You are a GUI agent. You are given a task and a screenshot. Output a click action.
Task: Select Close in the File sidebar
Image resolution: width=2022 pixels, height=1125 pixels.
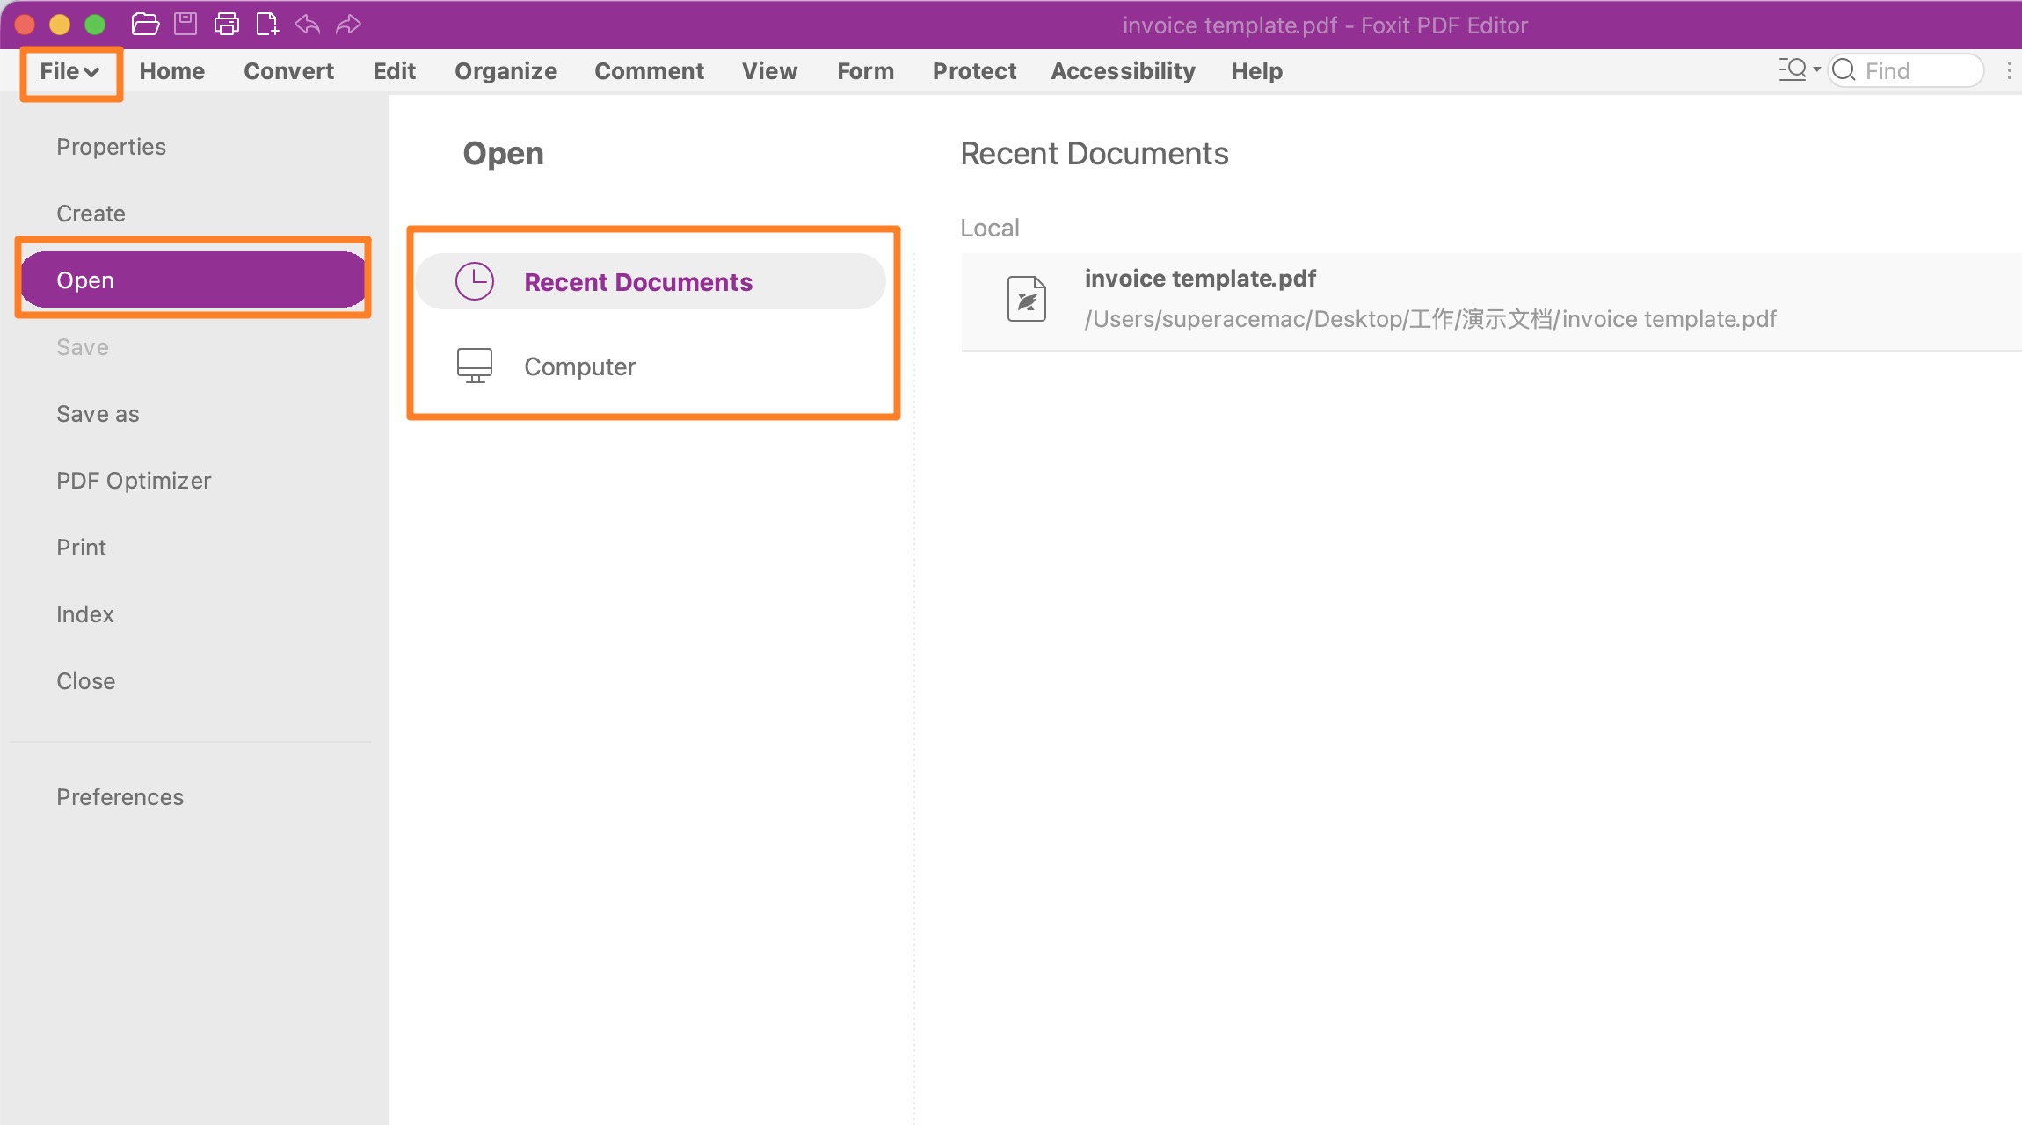click(x=85, y=681)
